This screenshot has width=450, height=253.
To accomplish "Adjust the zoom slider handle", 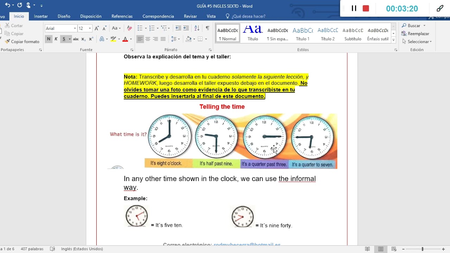I will [423, 249].
